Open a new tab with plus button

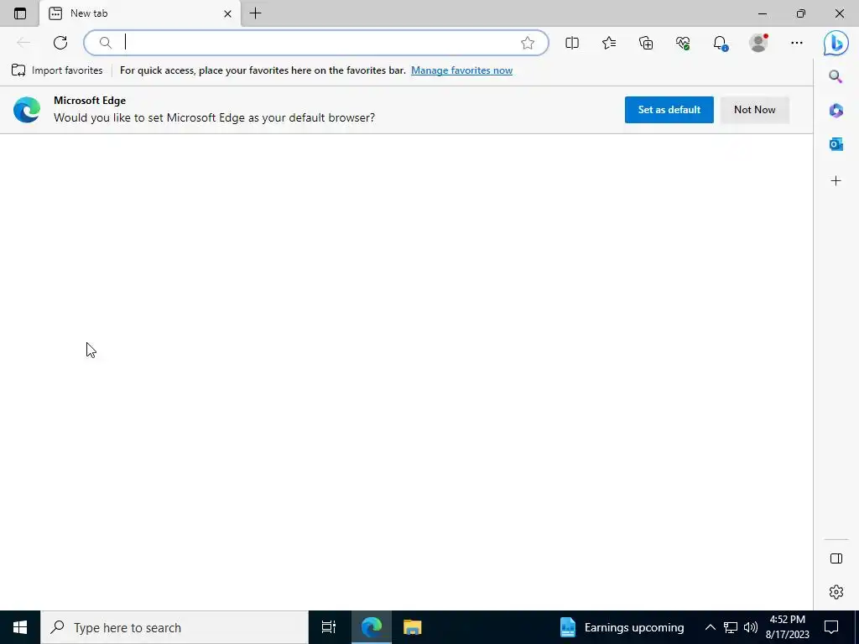coord(255,13)
